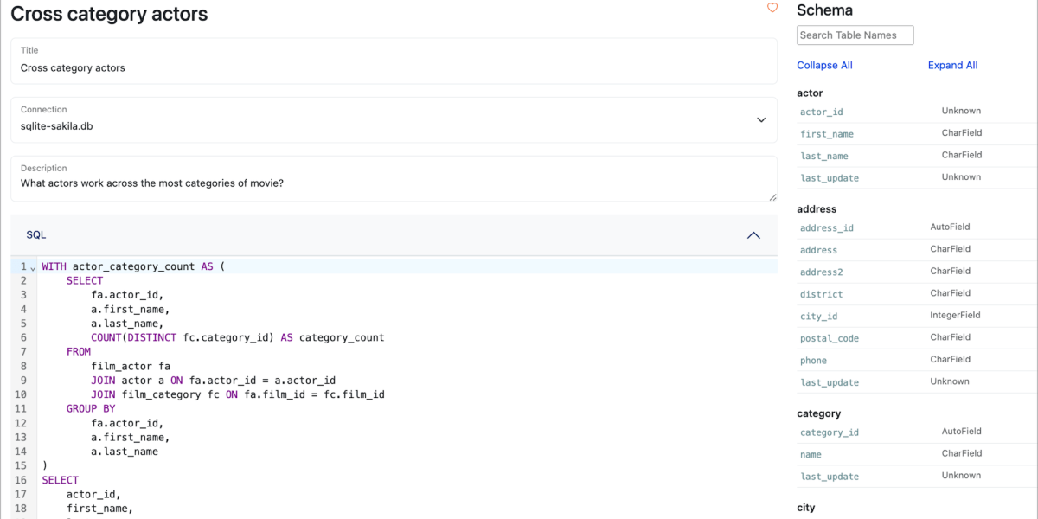Viewport: 1038px width, 519px height.
Task: Focus the Search Table Names box
Action: [855, 35]
